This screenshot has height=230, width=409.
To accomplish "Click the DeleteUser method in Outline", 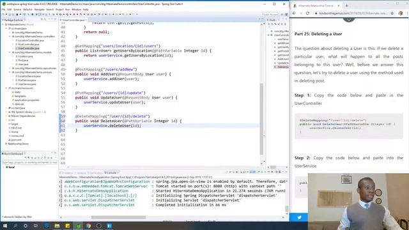I will (x=282, y=67).
